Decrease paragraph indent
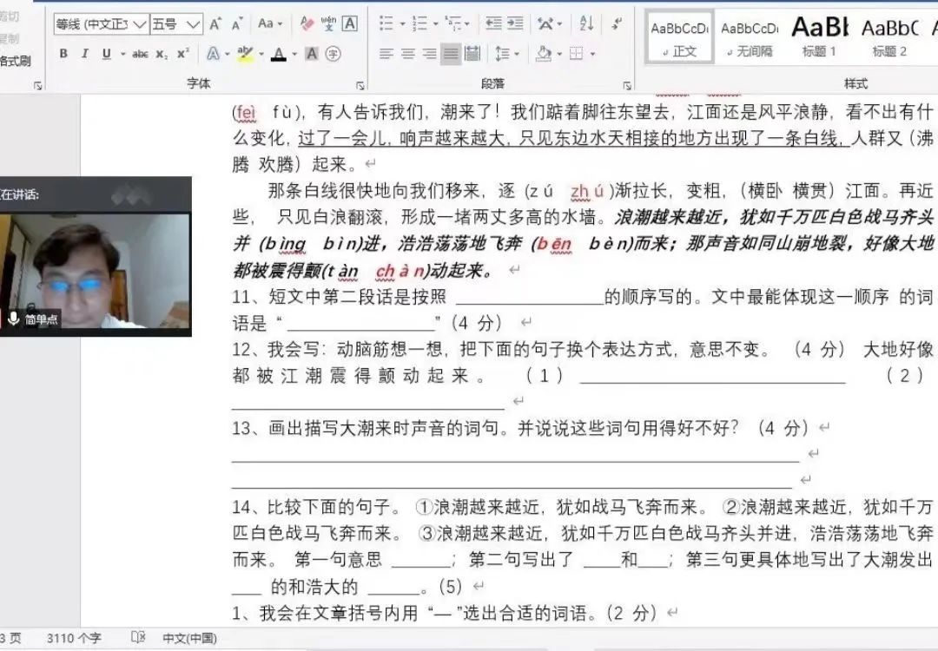Image resolution: width=938 pixels, height=651 pixels. coord(493,24)
